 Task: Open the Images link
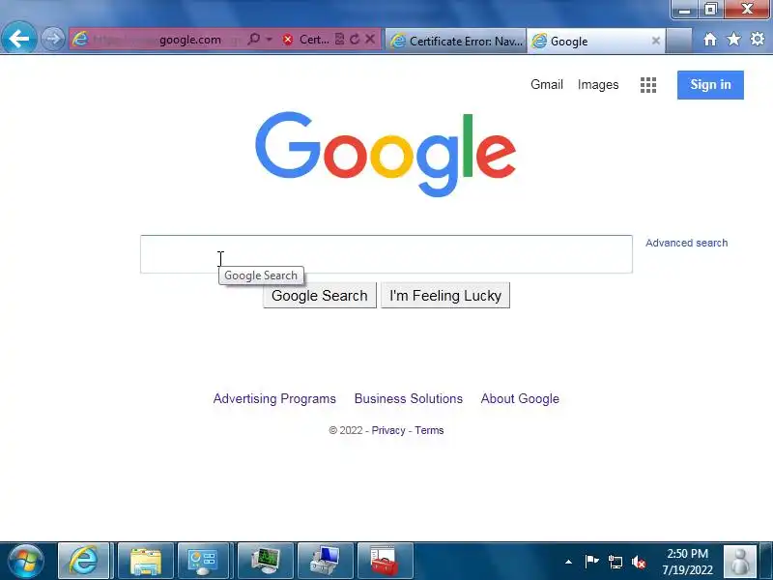pyautogui.click(x=598, y=85)
